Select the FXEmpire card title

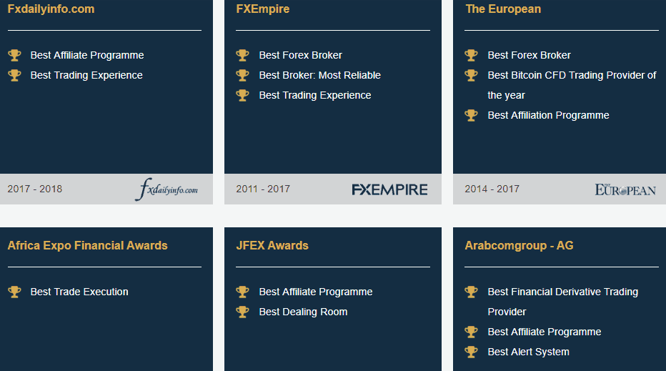262,9
